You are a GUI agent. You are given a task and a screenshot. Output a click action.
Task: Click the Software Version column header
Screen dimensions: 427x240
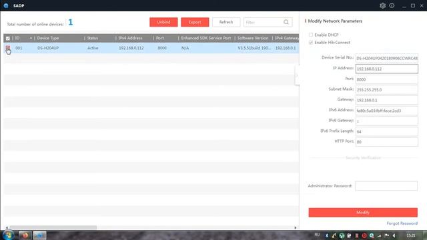click(x=253, y=38)
